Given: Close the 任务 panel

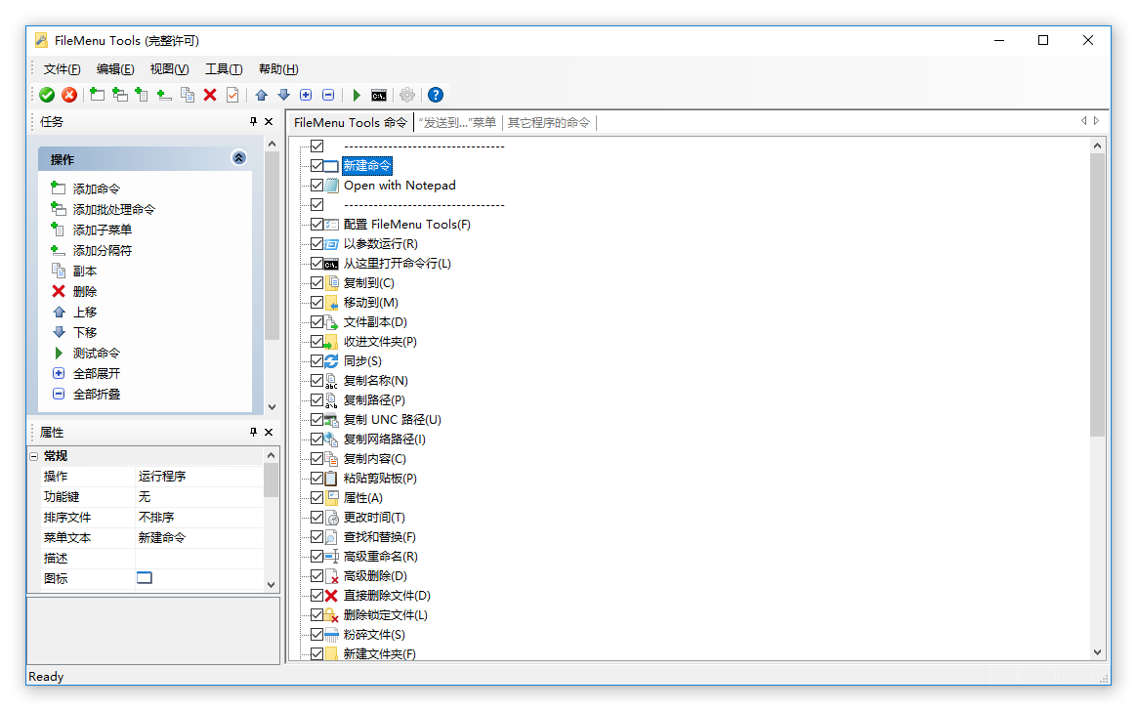Looking at the screenshot, I should point(269,122).
